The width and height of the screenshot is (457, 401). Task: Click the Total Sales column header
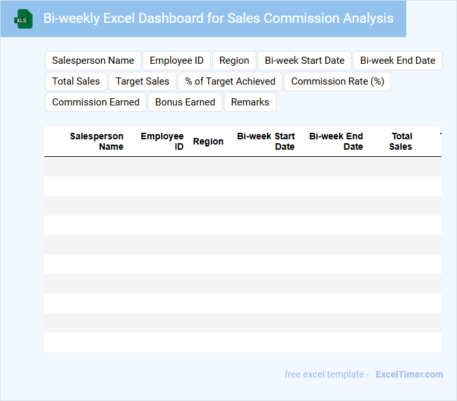coord(401,141)
